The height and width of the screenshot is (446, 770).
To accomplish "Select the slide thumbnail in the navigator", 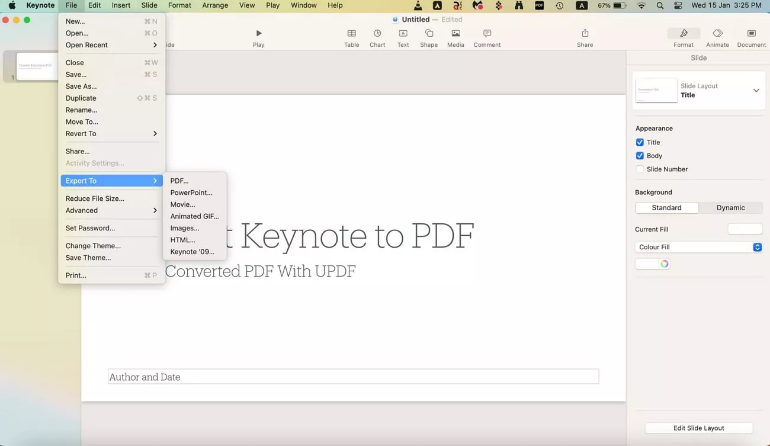I will coord(37,67).
